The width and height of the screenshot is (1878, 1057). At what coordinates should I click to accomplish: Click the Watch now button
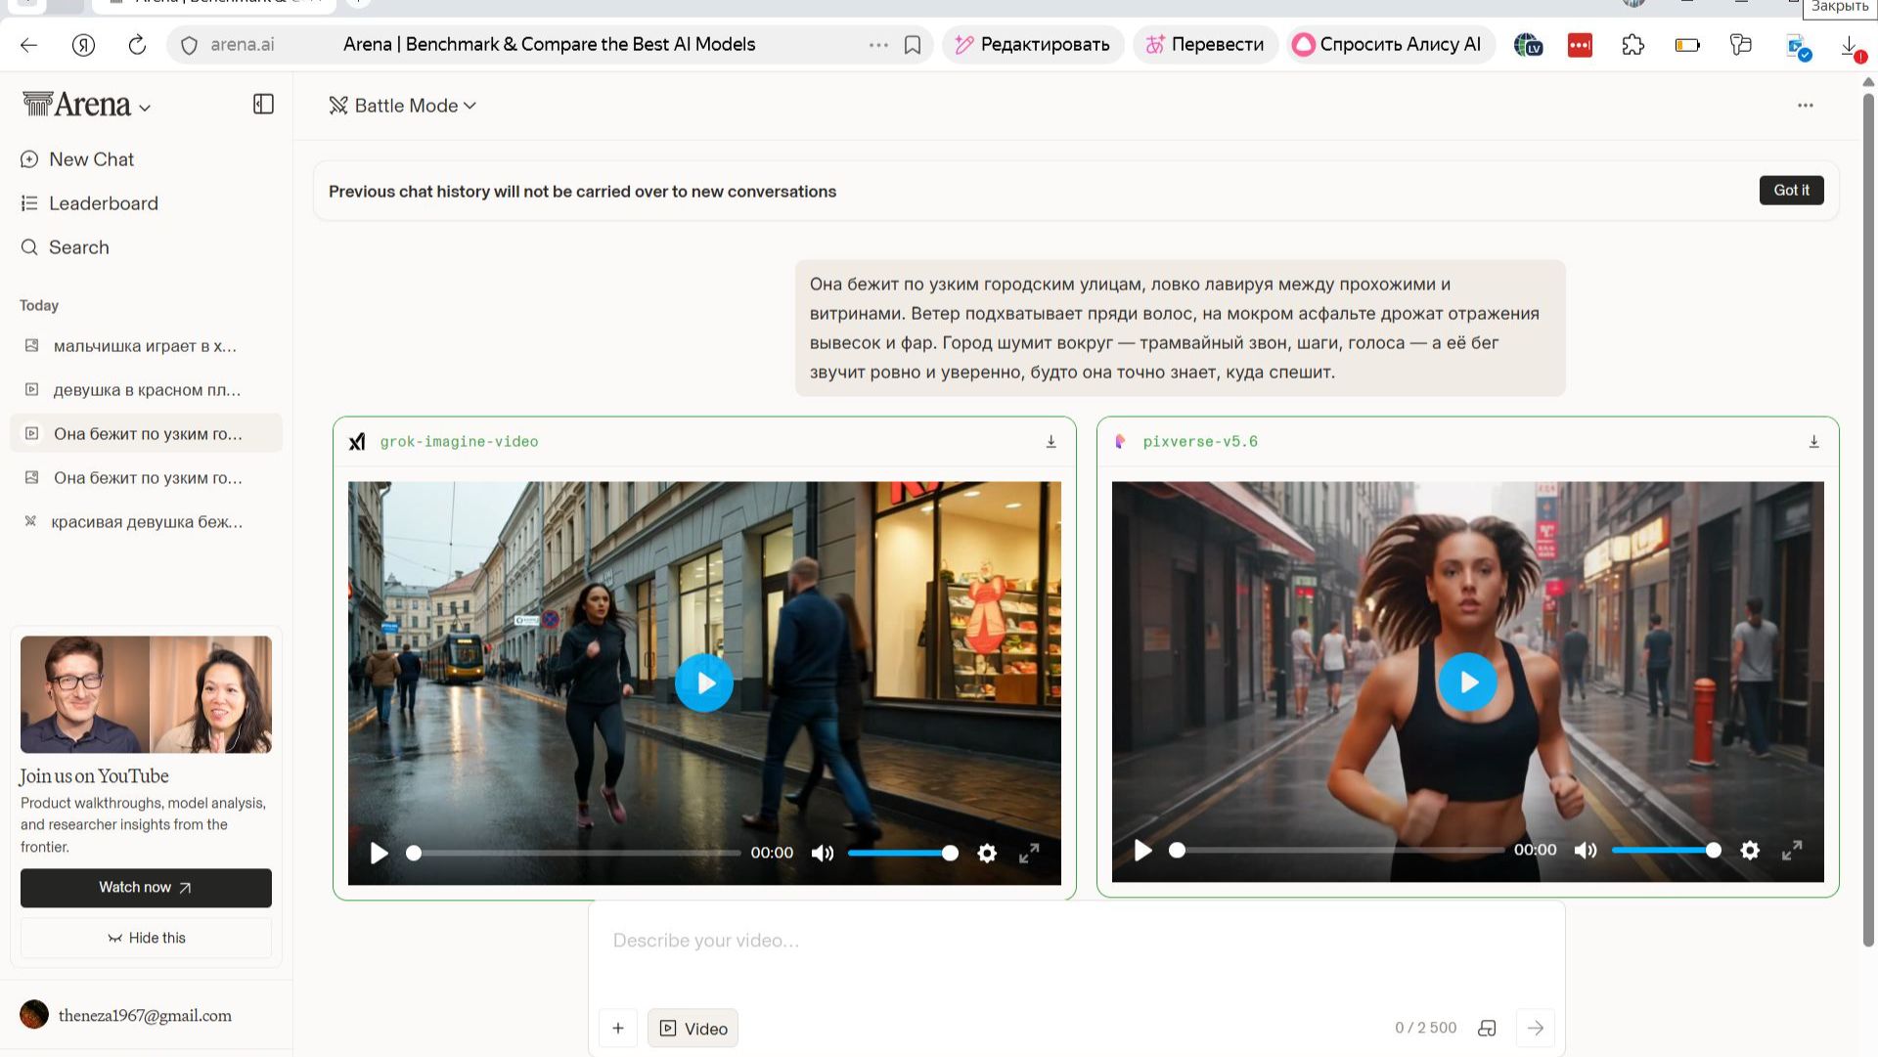click(x=146, y=888)
